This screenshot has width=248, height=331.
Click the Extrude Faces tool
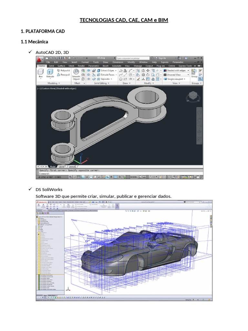point(107,75)
